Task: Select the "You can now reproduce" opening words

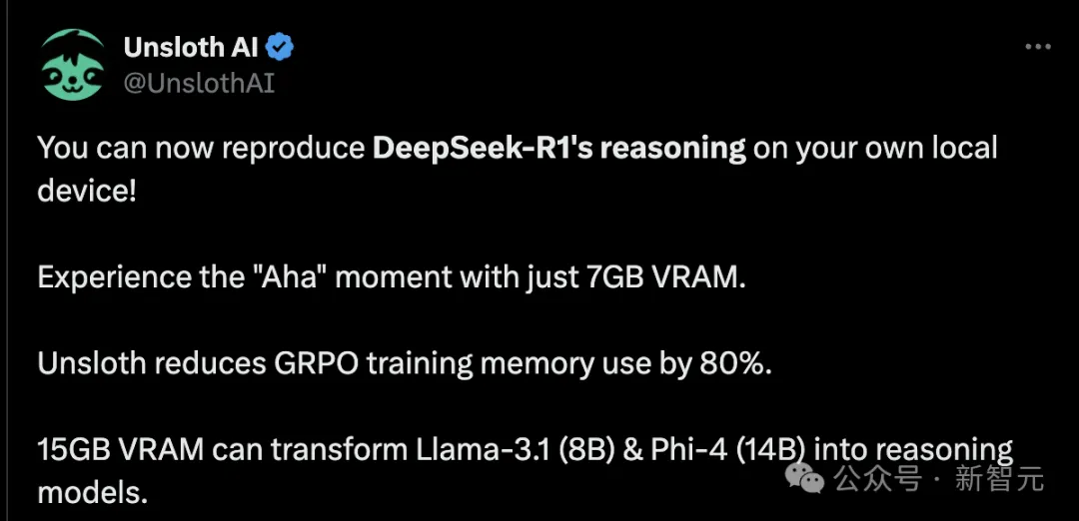Action: pyautogui.click(x=201, y=149)
